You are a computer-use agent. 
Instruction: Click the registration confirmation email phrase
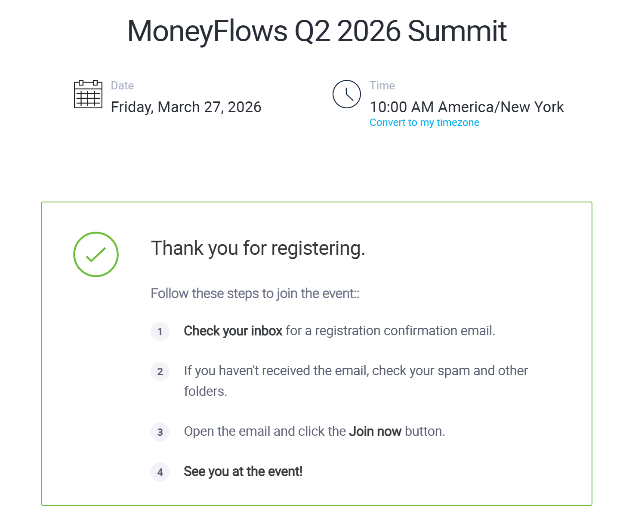404,331
